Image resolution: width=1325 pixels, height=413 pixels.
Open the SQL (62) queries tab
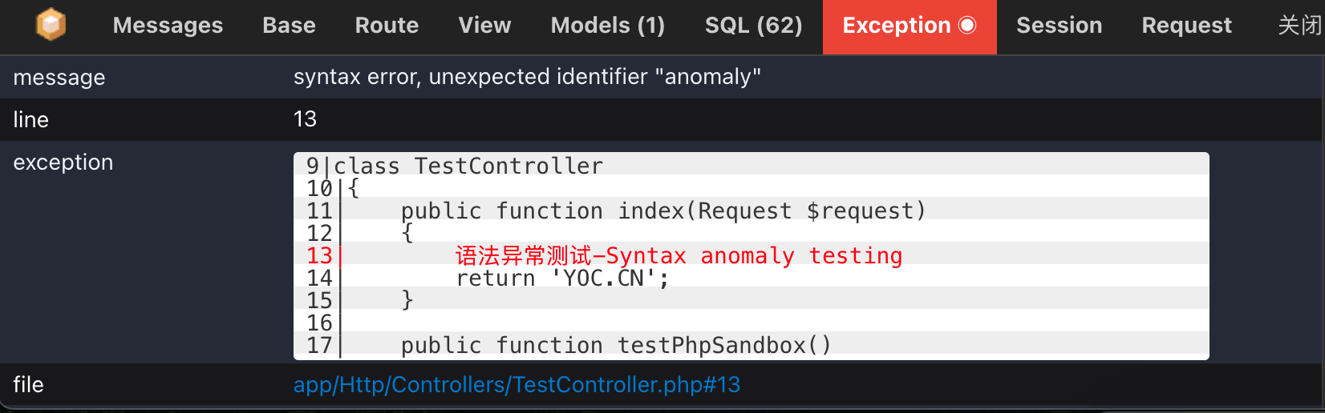pos(753,26)
